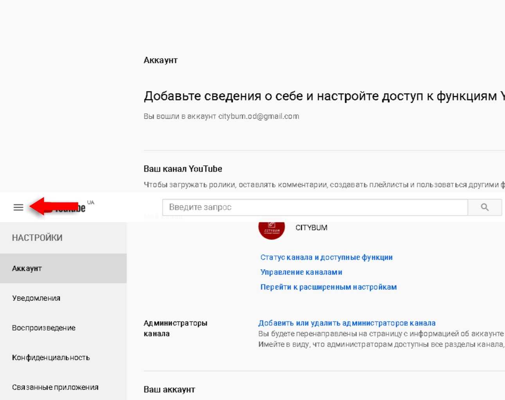Select "Аккаунт" in the settings sidebar
505x400 pixels.
tap(27, 268)
